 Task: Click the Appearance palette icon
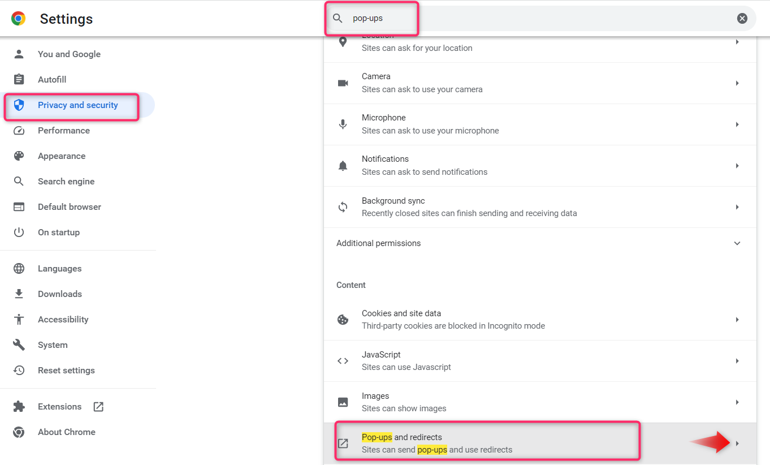[x=19, y=156]
